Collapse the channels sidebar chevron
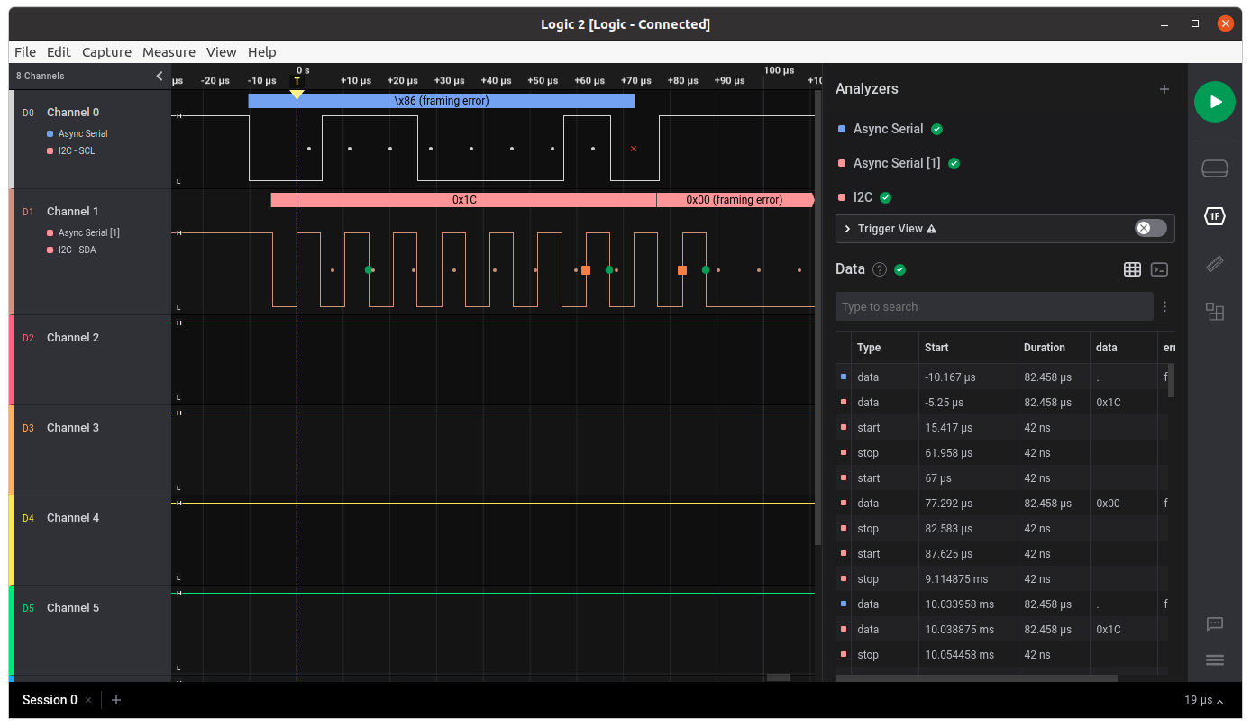The image size is (1251, 727). (x=160, y=77)
